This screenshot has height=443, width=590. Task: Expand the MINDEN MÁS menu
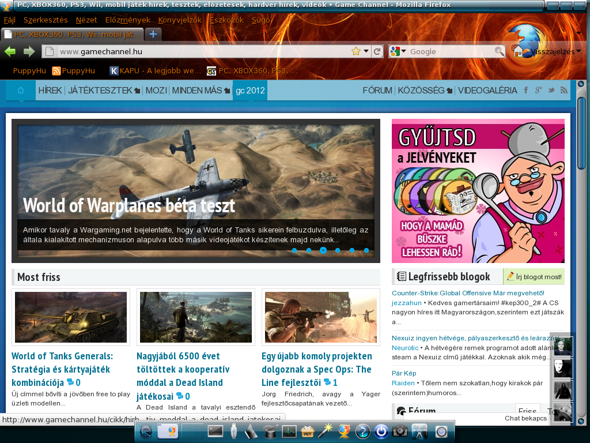click(201, 91)
